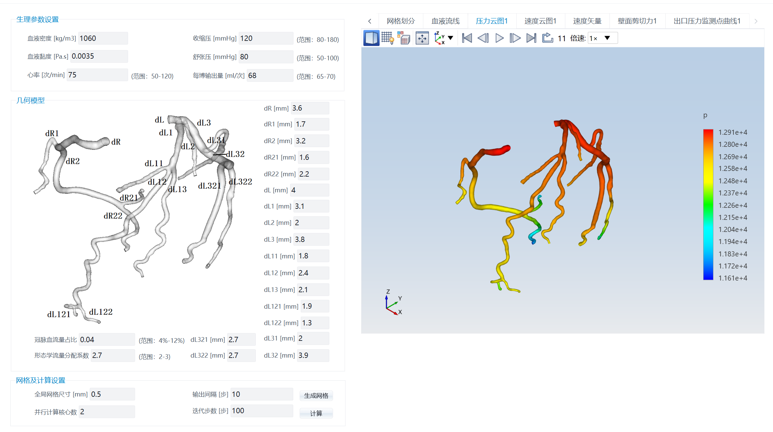Expand the view orientation dropdown arrow
The width and height of the screenshot is (773, 432).
(451, 38)
